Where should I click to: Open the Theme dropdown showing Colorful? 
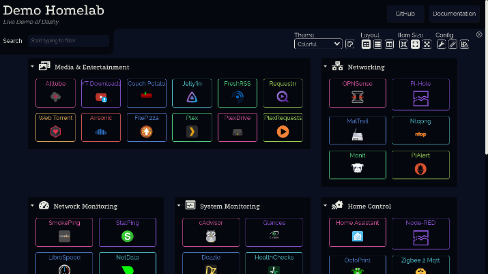click(x=318, y=44)
